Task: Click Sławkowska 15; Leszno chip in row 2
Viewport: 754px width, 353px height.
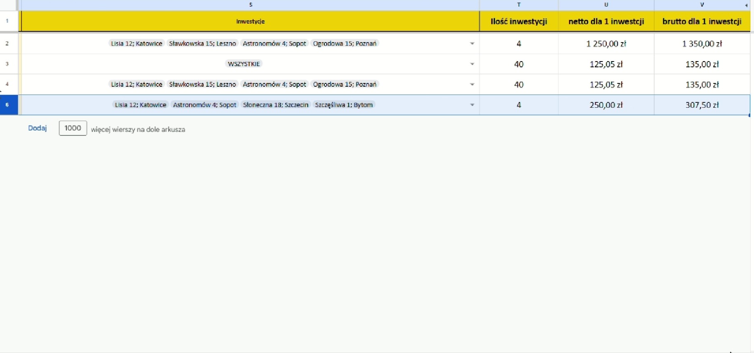Action: [203, 43]
